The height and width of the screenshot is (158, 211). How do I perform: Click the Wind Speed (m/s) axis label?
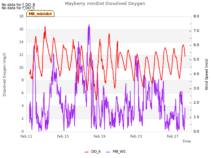click(206, 74)
